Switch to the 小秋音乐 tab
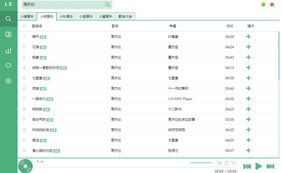282x173 pixels. 66,16
